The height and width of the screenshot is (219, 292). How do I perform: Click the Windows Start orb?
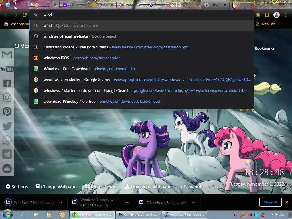7,214
